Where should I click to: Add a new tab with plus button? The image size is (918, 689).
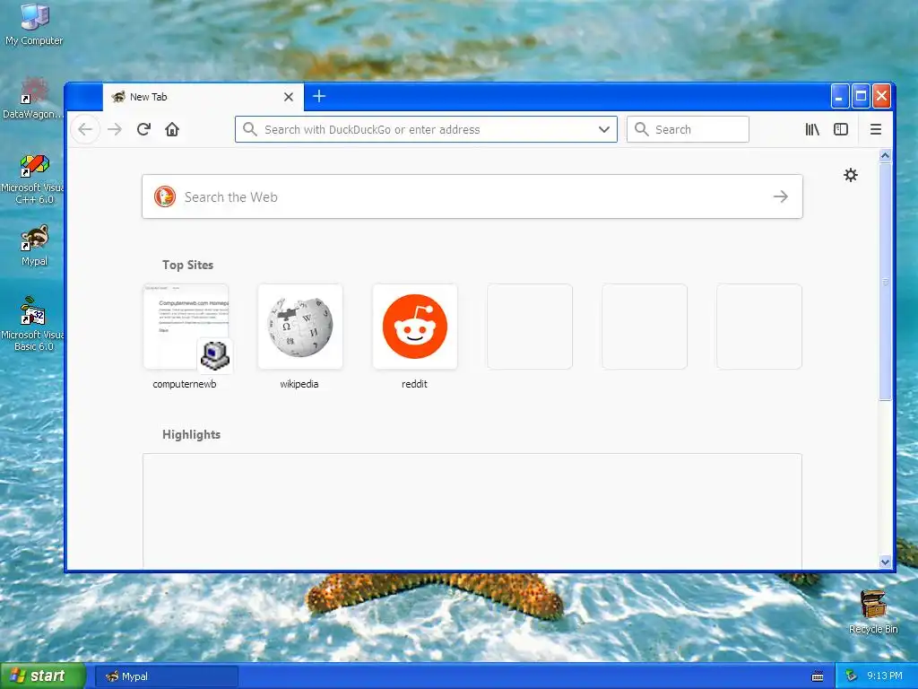[319, 96]
